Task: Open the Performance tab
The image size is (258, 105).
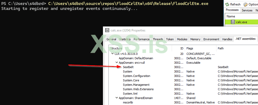Action: 141,39
